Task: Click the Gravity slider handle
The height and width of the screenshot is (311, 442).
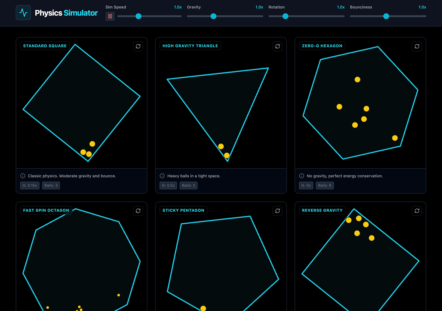Action: point(213,16)
